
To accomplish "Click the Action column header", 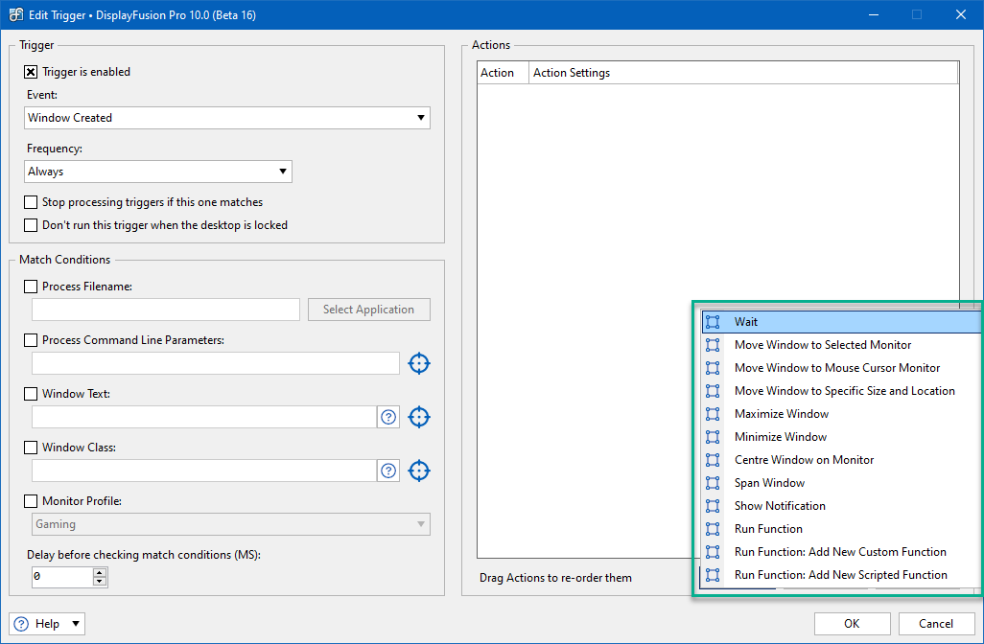I will (x=503, y=73).
